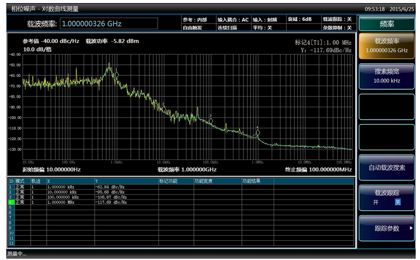The height and width of the screenshot is (260, 420).
Task: Open the 搜索频宽 10.000 kHz setting
Action: [x=387, y=76]
